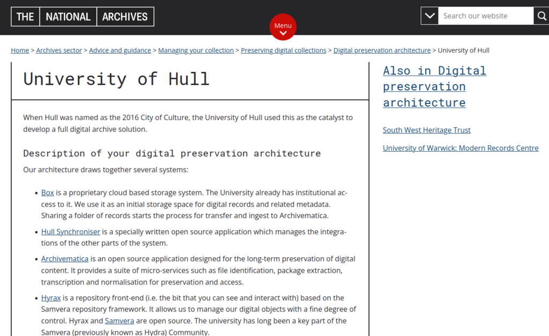Open Managing your collection page
549x336 pixels.
pos(196,50)
